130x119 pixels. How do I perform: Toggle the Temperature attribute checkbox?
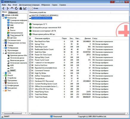[30, 78]
